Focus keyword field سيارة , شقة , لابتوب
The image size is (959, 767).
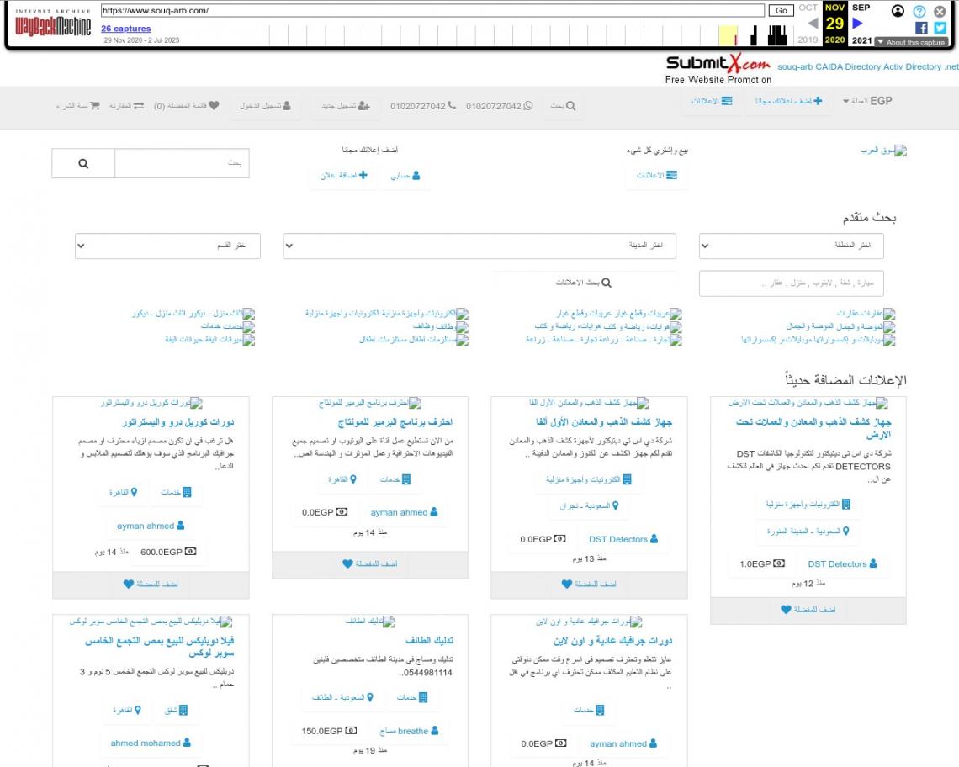click(792, 283)
